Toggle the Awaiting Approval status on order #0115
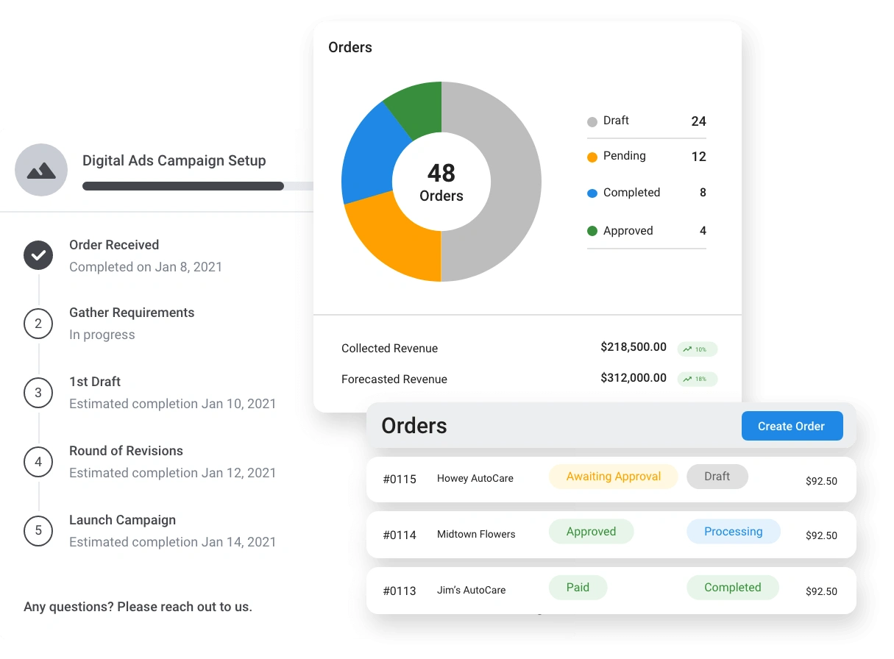Image resolution: width=894 pixels, height=659 pixels. [613, 477]
